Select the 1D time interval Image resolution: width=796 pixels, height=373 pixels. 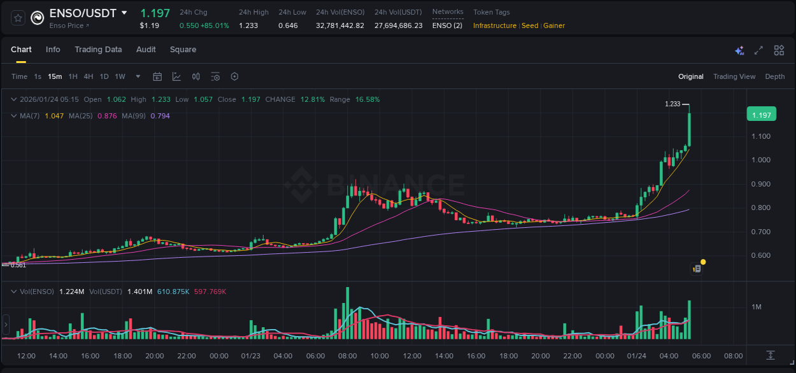(x=103, y=76)
